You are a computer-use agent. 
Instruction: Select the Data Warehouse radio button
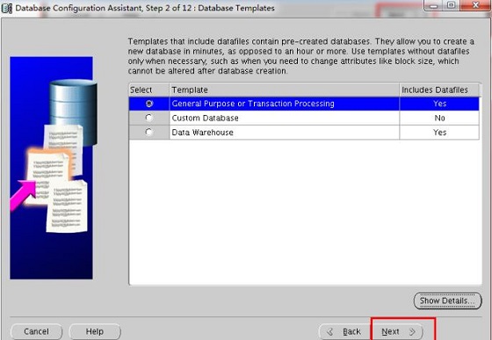click(x=149, y=133)
